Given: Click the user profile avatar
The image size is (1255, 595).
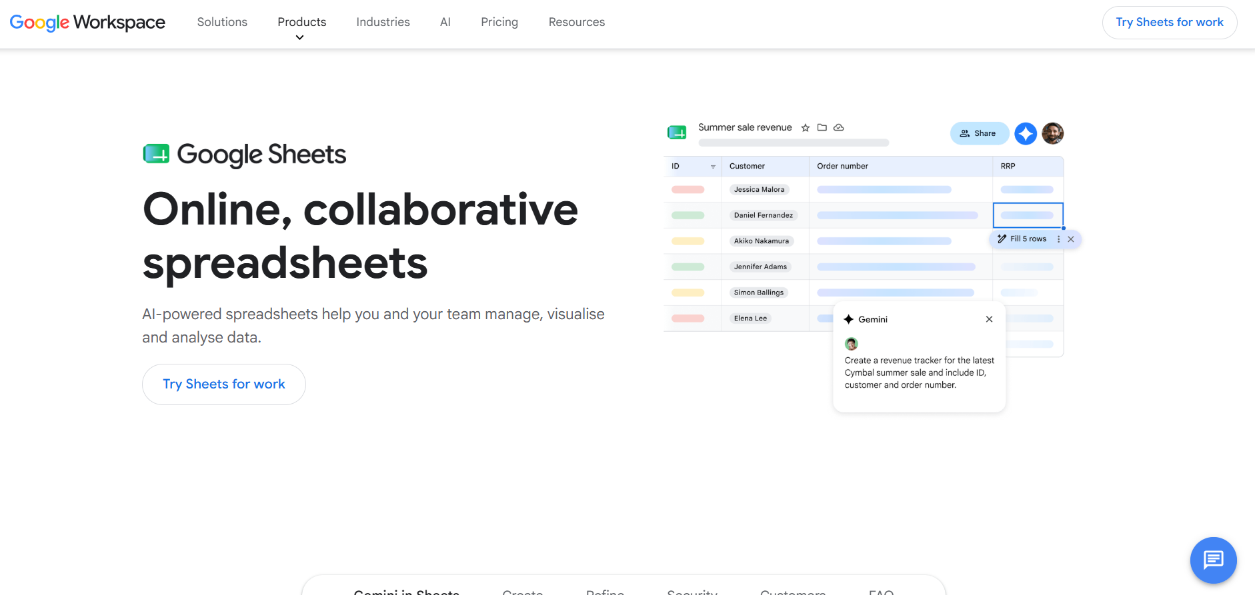Looking at the screenshot, I should pos(1053,133).
